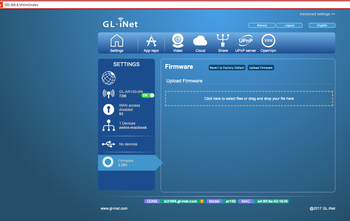Click the Internet globe icon in sidebar

[109, 78]
